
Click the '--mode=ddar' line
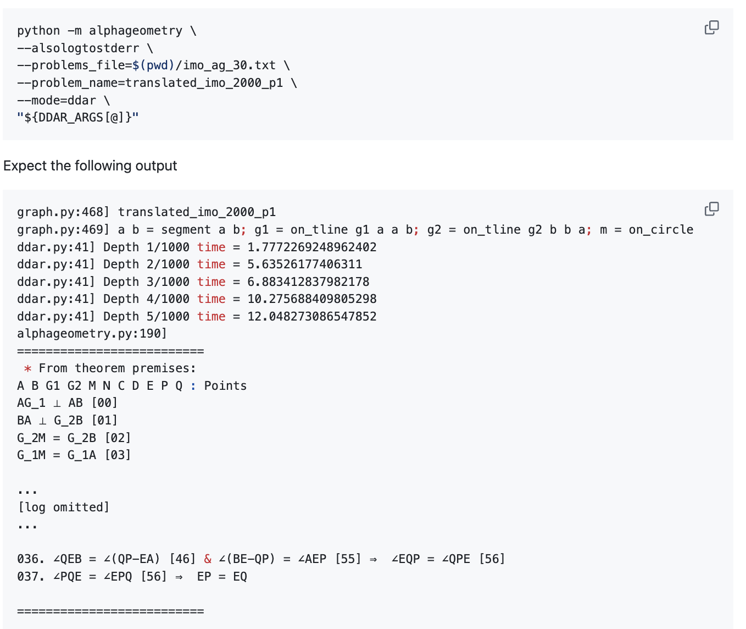[x=63, y=101]
